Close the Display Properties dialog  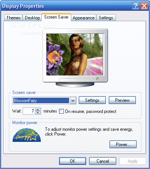click(144, 6)
